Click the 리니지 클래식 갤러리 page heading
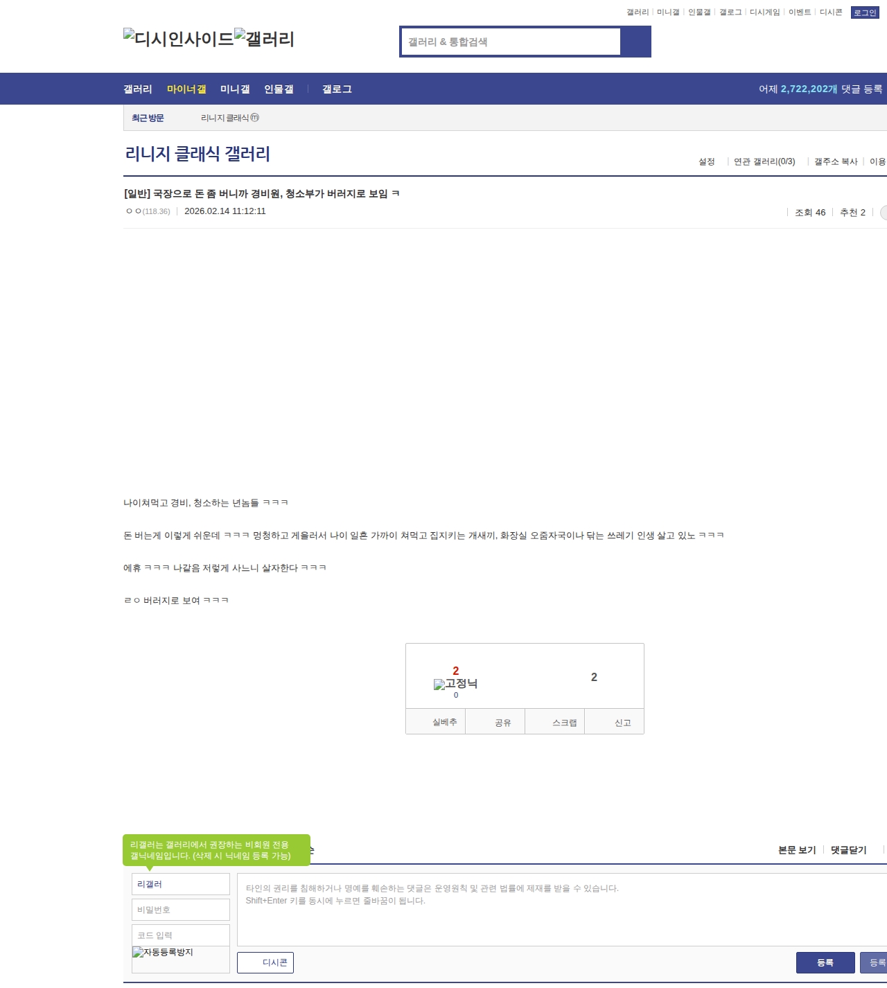Screen dimensions: 887x988 tap(197, 154)
